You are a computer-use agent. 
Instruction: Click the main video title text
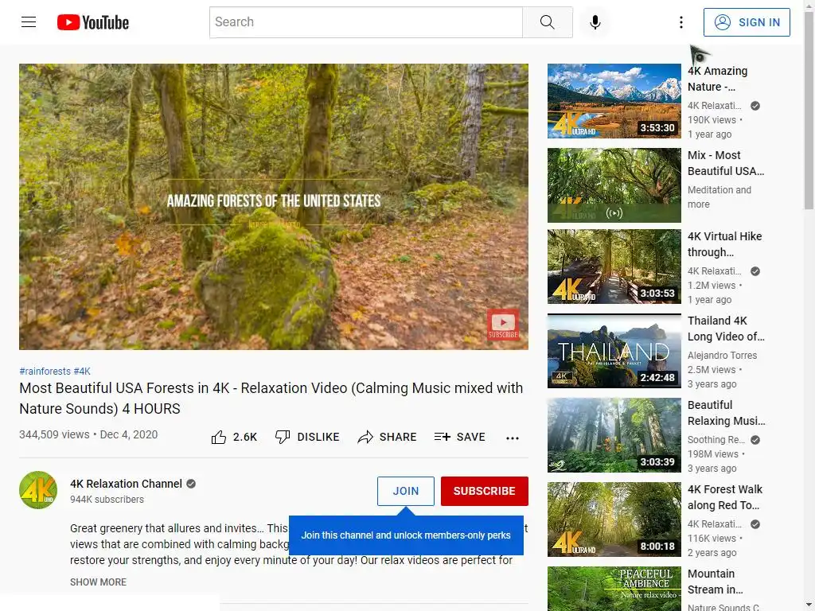click(x=271, y=399)
